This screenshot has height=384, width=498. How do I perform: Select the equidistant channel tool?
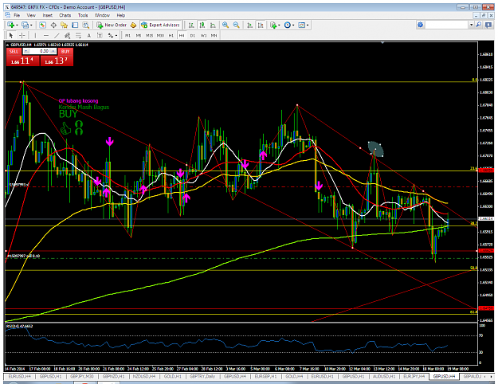[68, 36]
